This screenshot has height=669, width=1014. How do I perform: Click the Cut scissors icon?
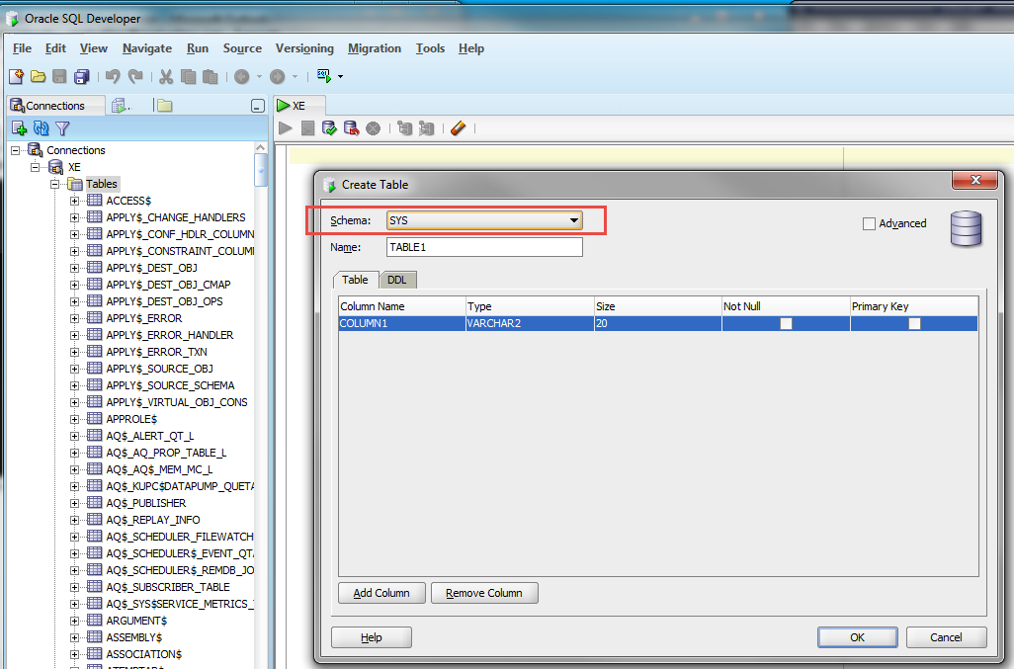tap(166, 77)
